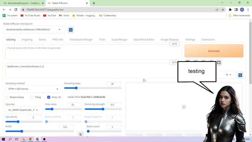Screen dimensions: 252x142
Task: Go forward in browser history
Action: click(x=10, y=9)
